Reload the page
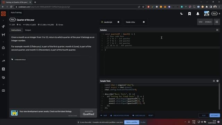Screen dimensions: 222x125 click(11, 7)
